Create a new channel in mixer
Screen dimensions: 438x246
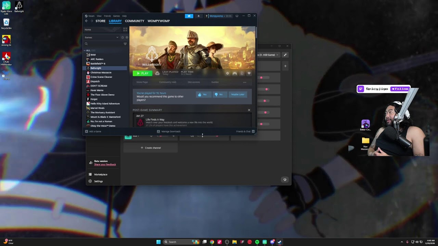click(x=151, y=148)
